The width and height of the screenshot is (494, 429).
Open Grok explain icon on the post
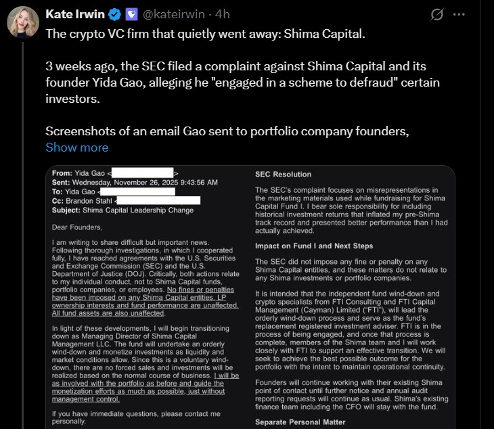point(436,14)
